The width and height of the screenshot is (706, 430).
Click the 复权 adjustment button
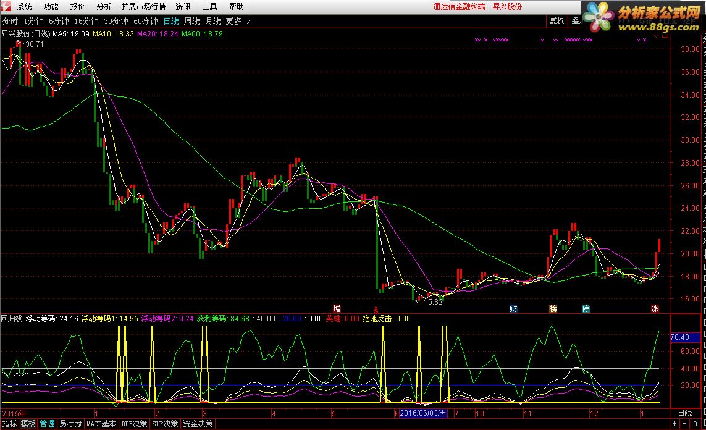[x=557, y=21]
